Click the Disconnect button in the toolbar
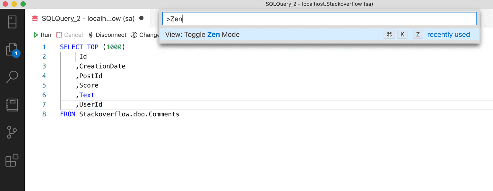 (107, 35)
